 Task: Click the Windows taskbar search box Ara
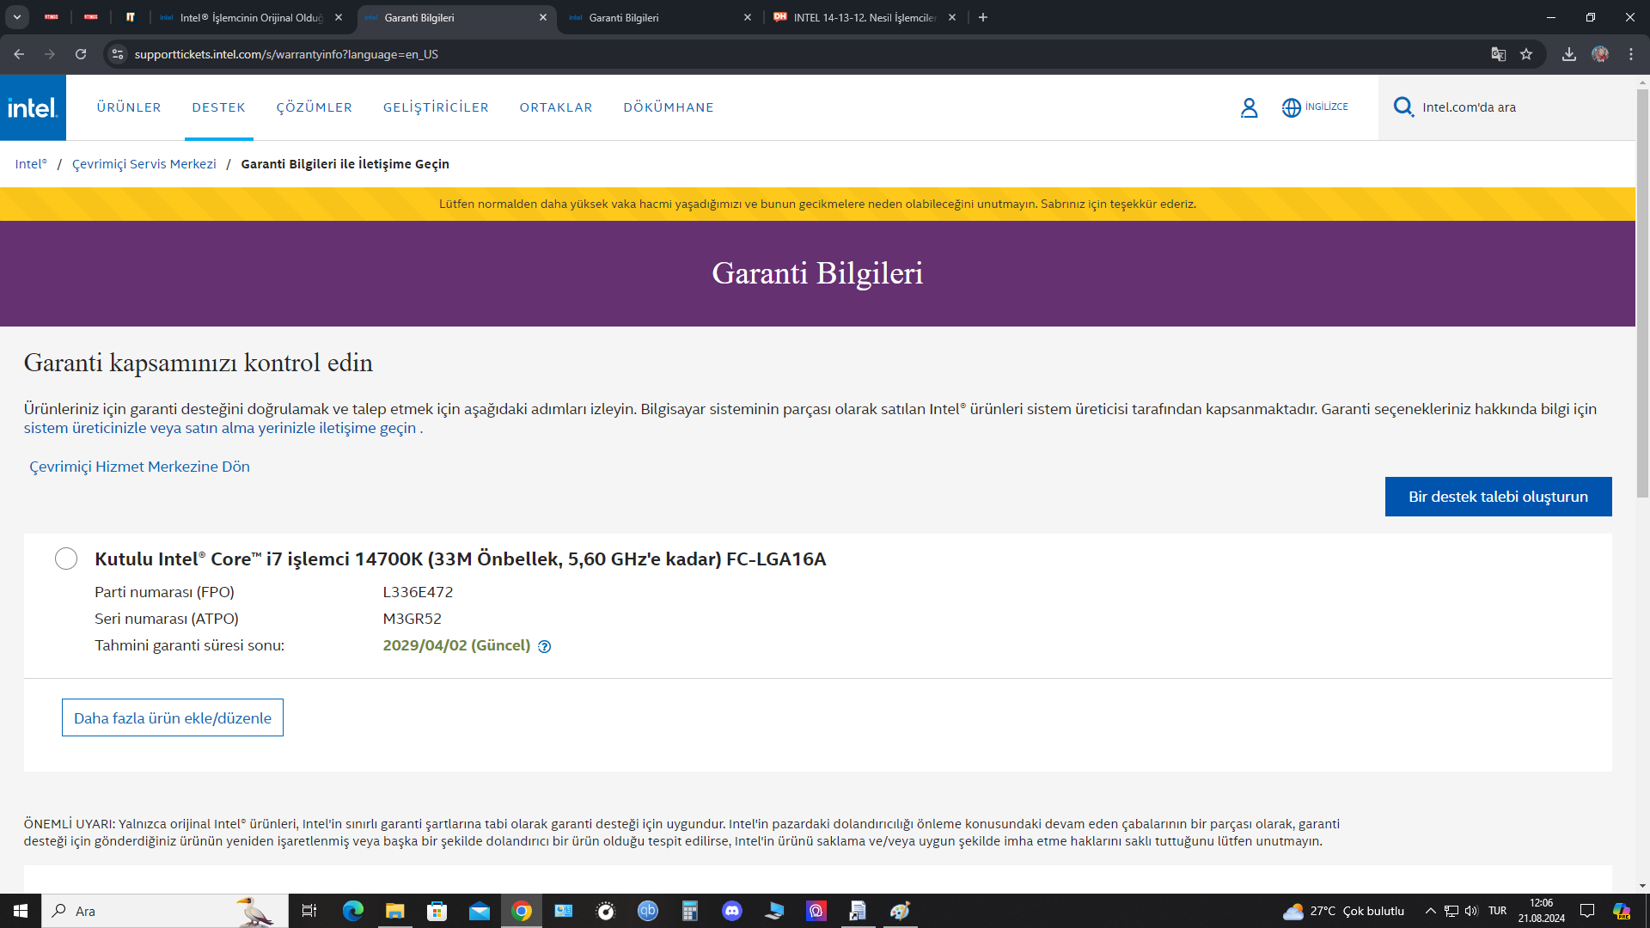(165, 911)
